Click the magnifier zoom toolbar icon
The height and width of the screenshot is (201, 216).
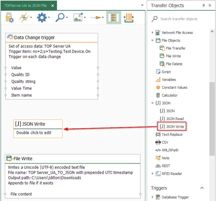point(60,18)
